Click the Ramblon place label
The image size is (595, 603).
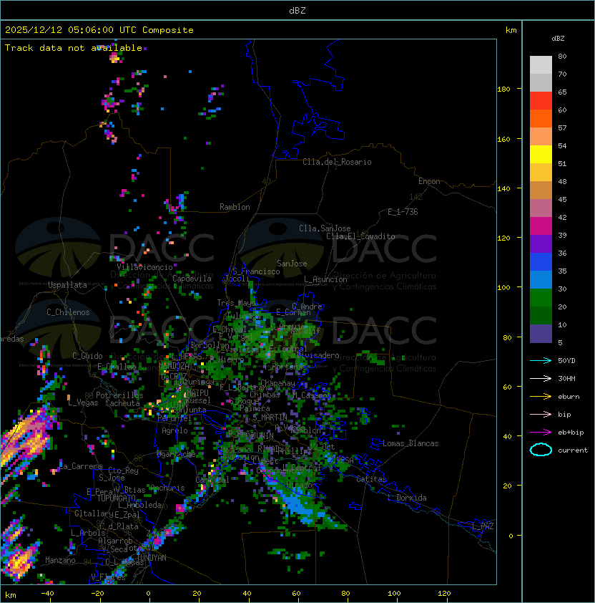[x=235, y=207]
